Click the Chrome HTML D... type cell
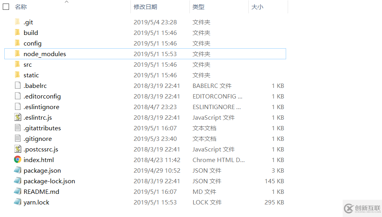This screenshot has width=382, height=217. pyautogui.click(x=219, y=160)
